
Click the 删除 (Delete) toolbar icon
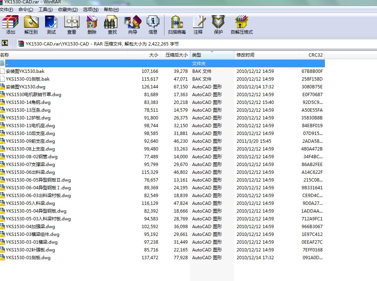point(92,25)
